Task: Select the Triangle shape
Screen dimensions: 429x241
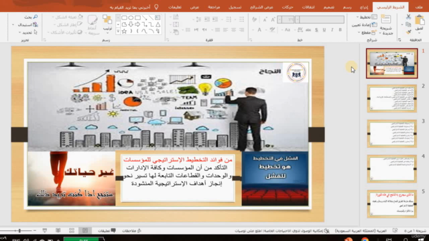Action: [158, 25]
